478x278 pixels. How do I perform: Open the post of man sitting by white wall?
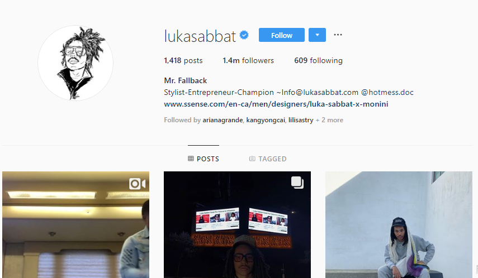click(x=399, y=225)
